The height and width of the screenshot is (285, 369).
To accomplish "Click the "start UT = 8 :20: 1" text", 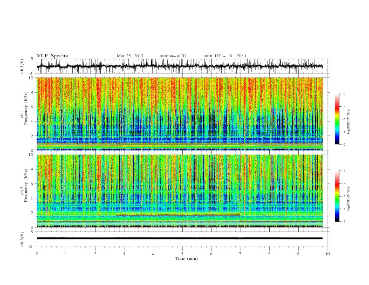I will pyautogui.click(x=225, y=56).
